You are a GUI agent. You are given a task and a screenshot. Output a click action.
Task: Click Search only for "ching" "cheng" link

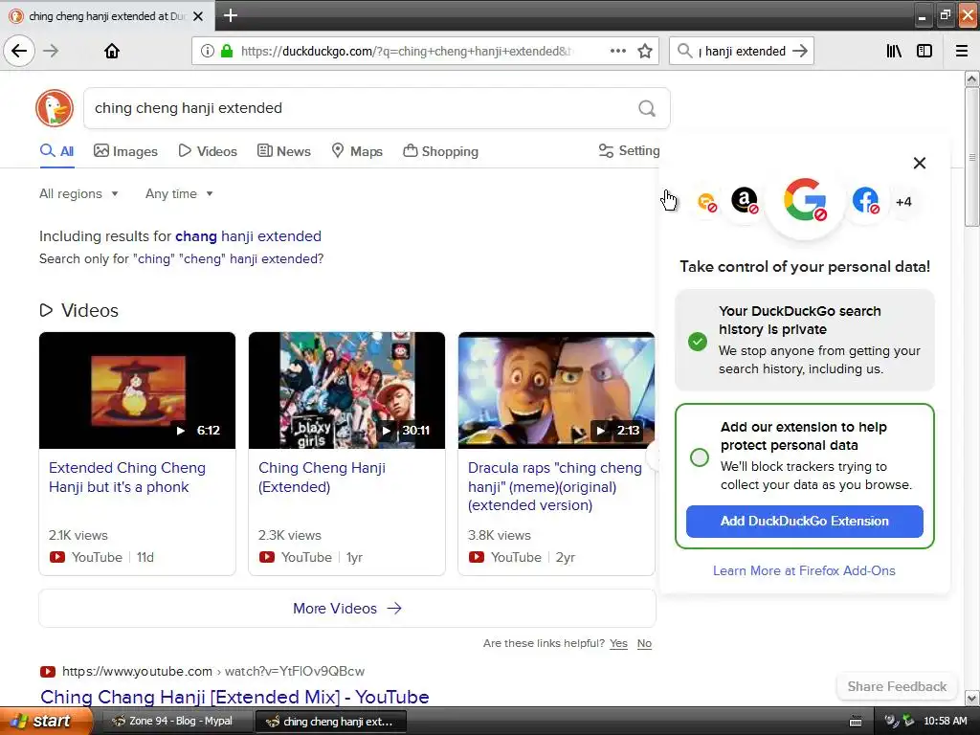click(181, 258)
